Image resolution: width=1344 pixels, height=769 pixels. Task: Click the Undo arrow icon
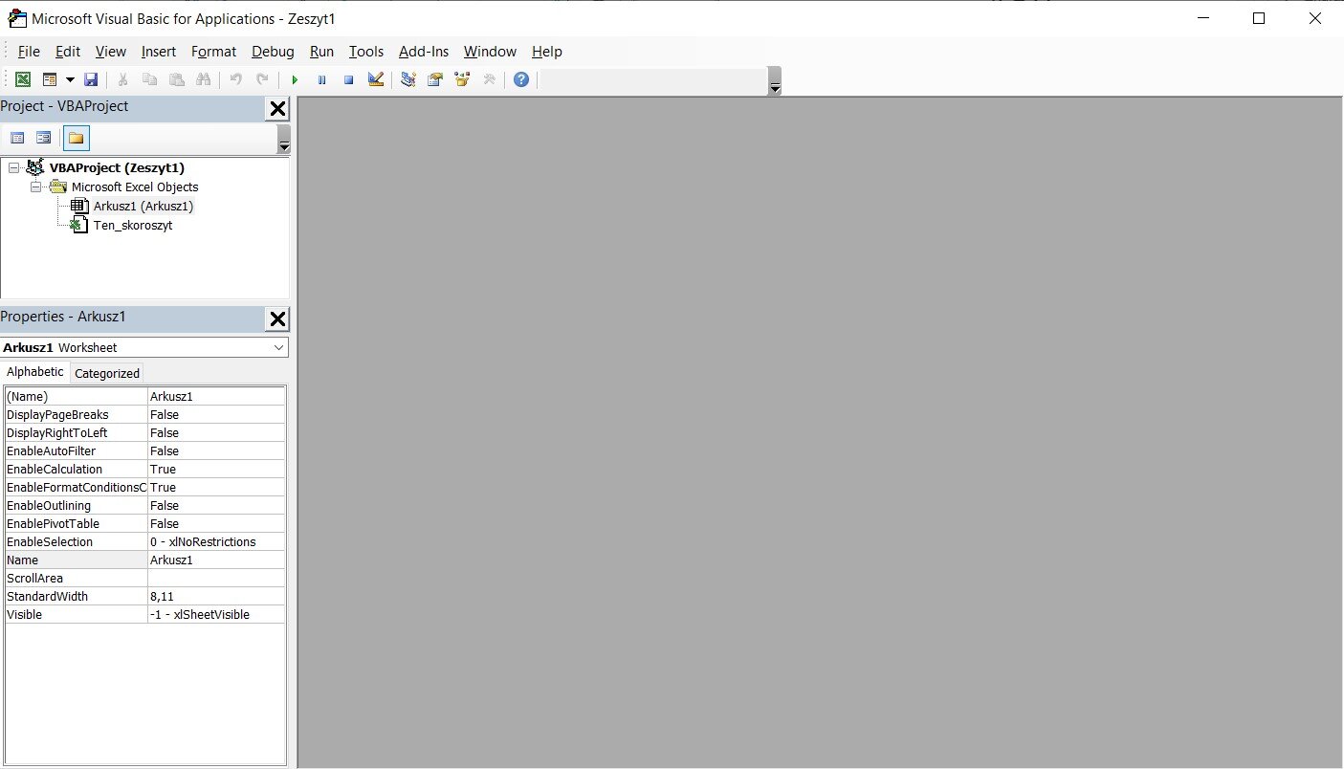pyautogui.click(x=235, y=79)
